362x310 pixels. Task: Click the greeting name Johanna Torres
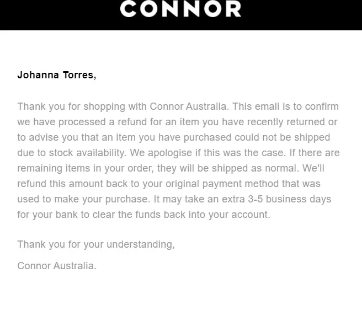pos(56,75)
